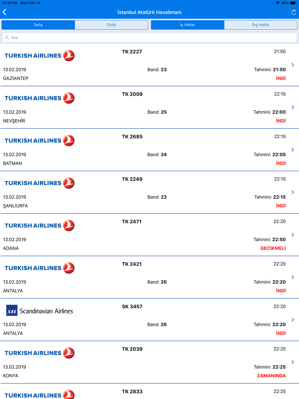Viewport: 299px width, 399px height.
Task: Select Dış Hatlar international flights
Action: [x=261, y=25]
